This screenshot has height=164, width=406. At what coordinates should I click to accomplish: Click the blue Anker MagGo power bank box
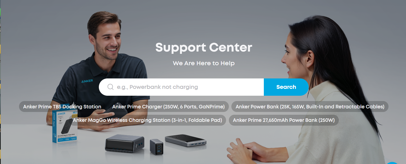coord(65,126)
